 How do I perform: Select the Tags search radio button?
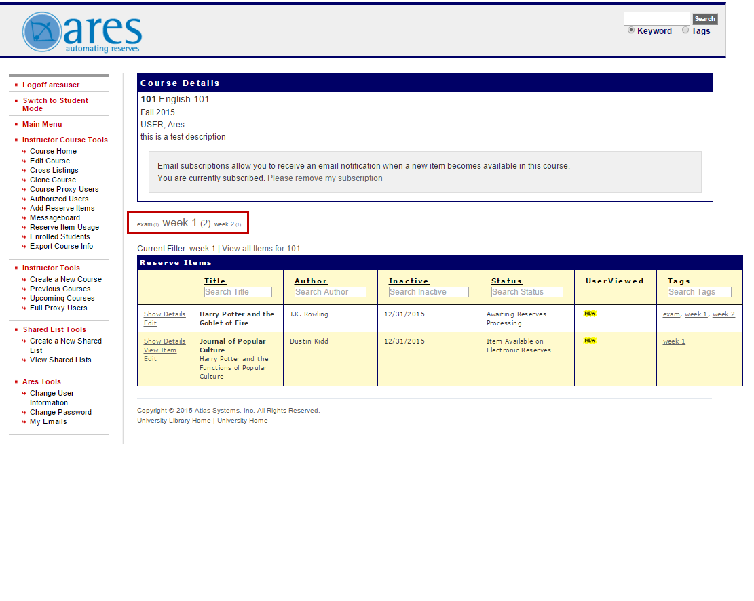click(x=685, y=30)
